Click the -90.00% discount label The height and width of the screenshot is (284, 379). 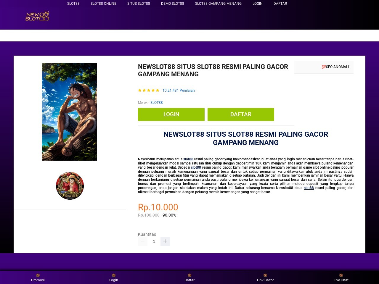pos(169,215)
